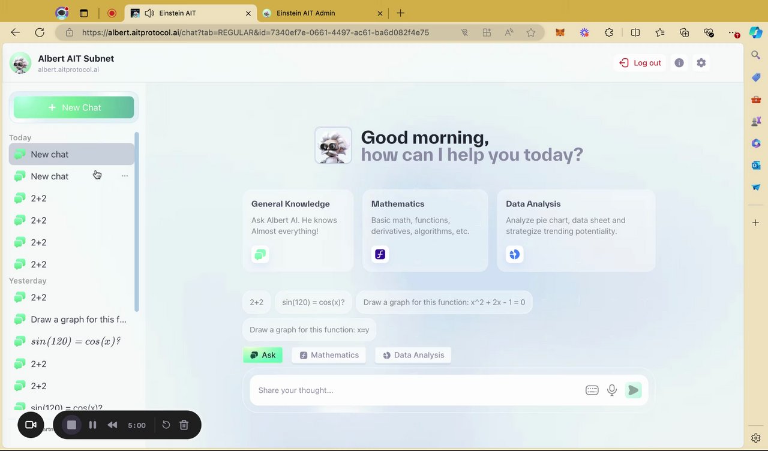Screen dimensions: 768x451
Task: Choose the x^2 + 2x - 1 = 0 graph suggestion
Action: coord(444,302)
